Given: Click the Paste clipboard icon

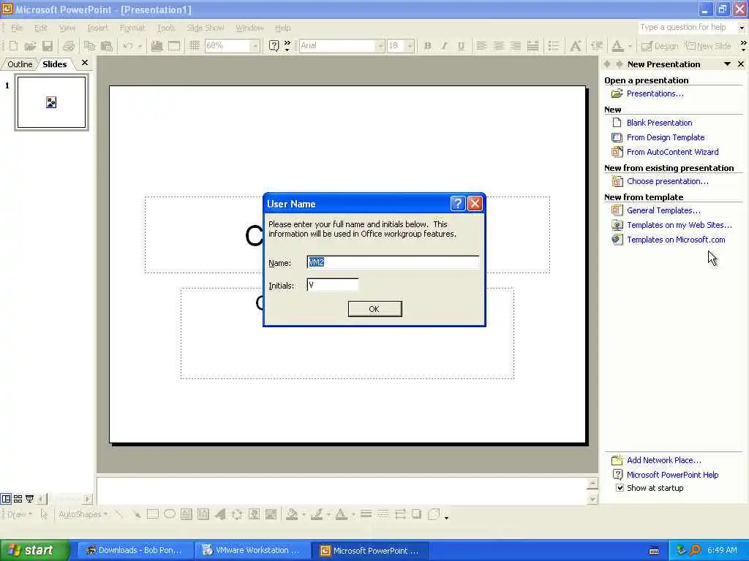Looking at the screenshot, I should coord(107,46).
